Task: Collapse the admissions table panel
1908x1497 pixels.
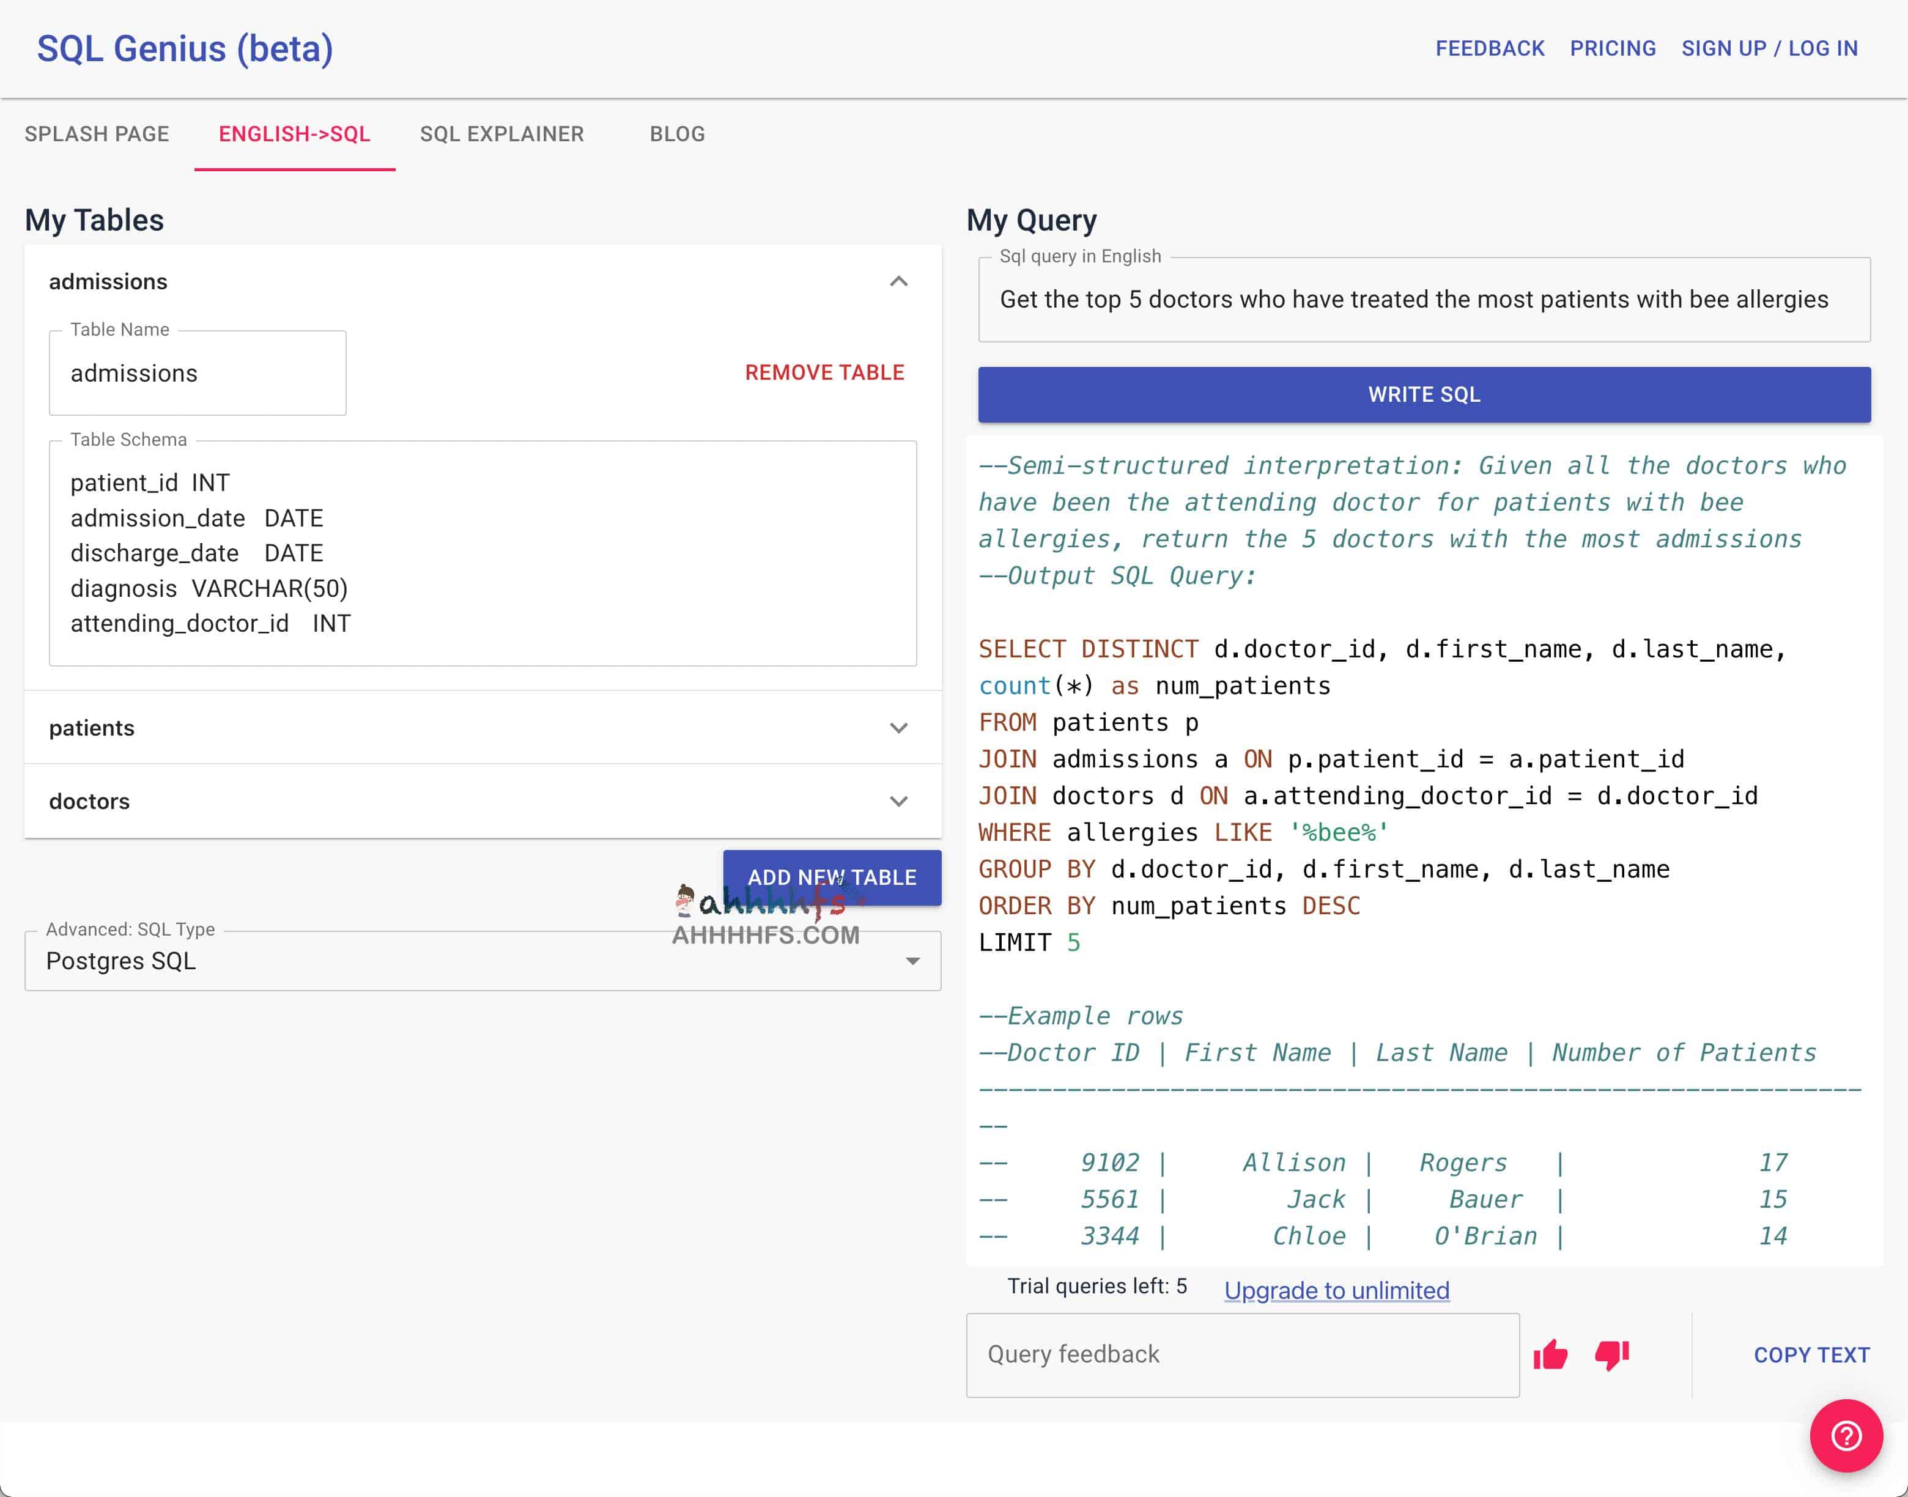Action: click(x=898, y=281)
